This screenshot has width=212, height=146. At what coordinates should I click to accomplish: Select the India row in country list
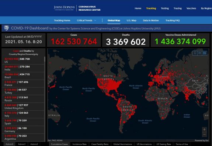[23, 68]
